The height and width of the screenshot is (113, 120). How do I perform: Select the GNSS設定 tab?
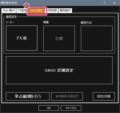(36, 10)
